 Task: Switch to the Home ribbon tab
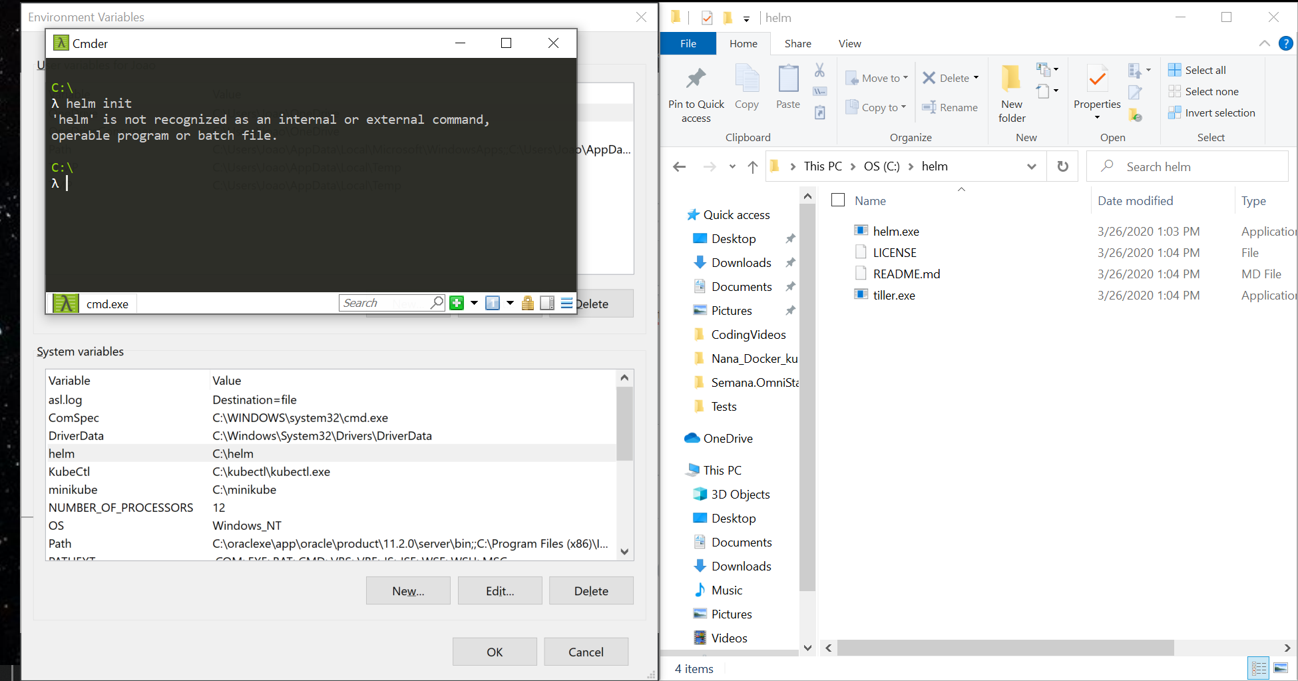[744, 43]
